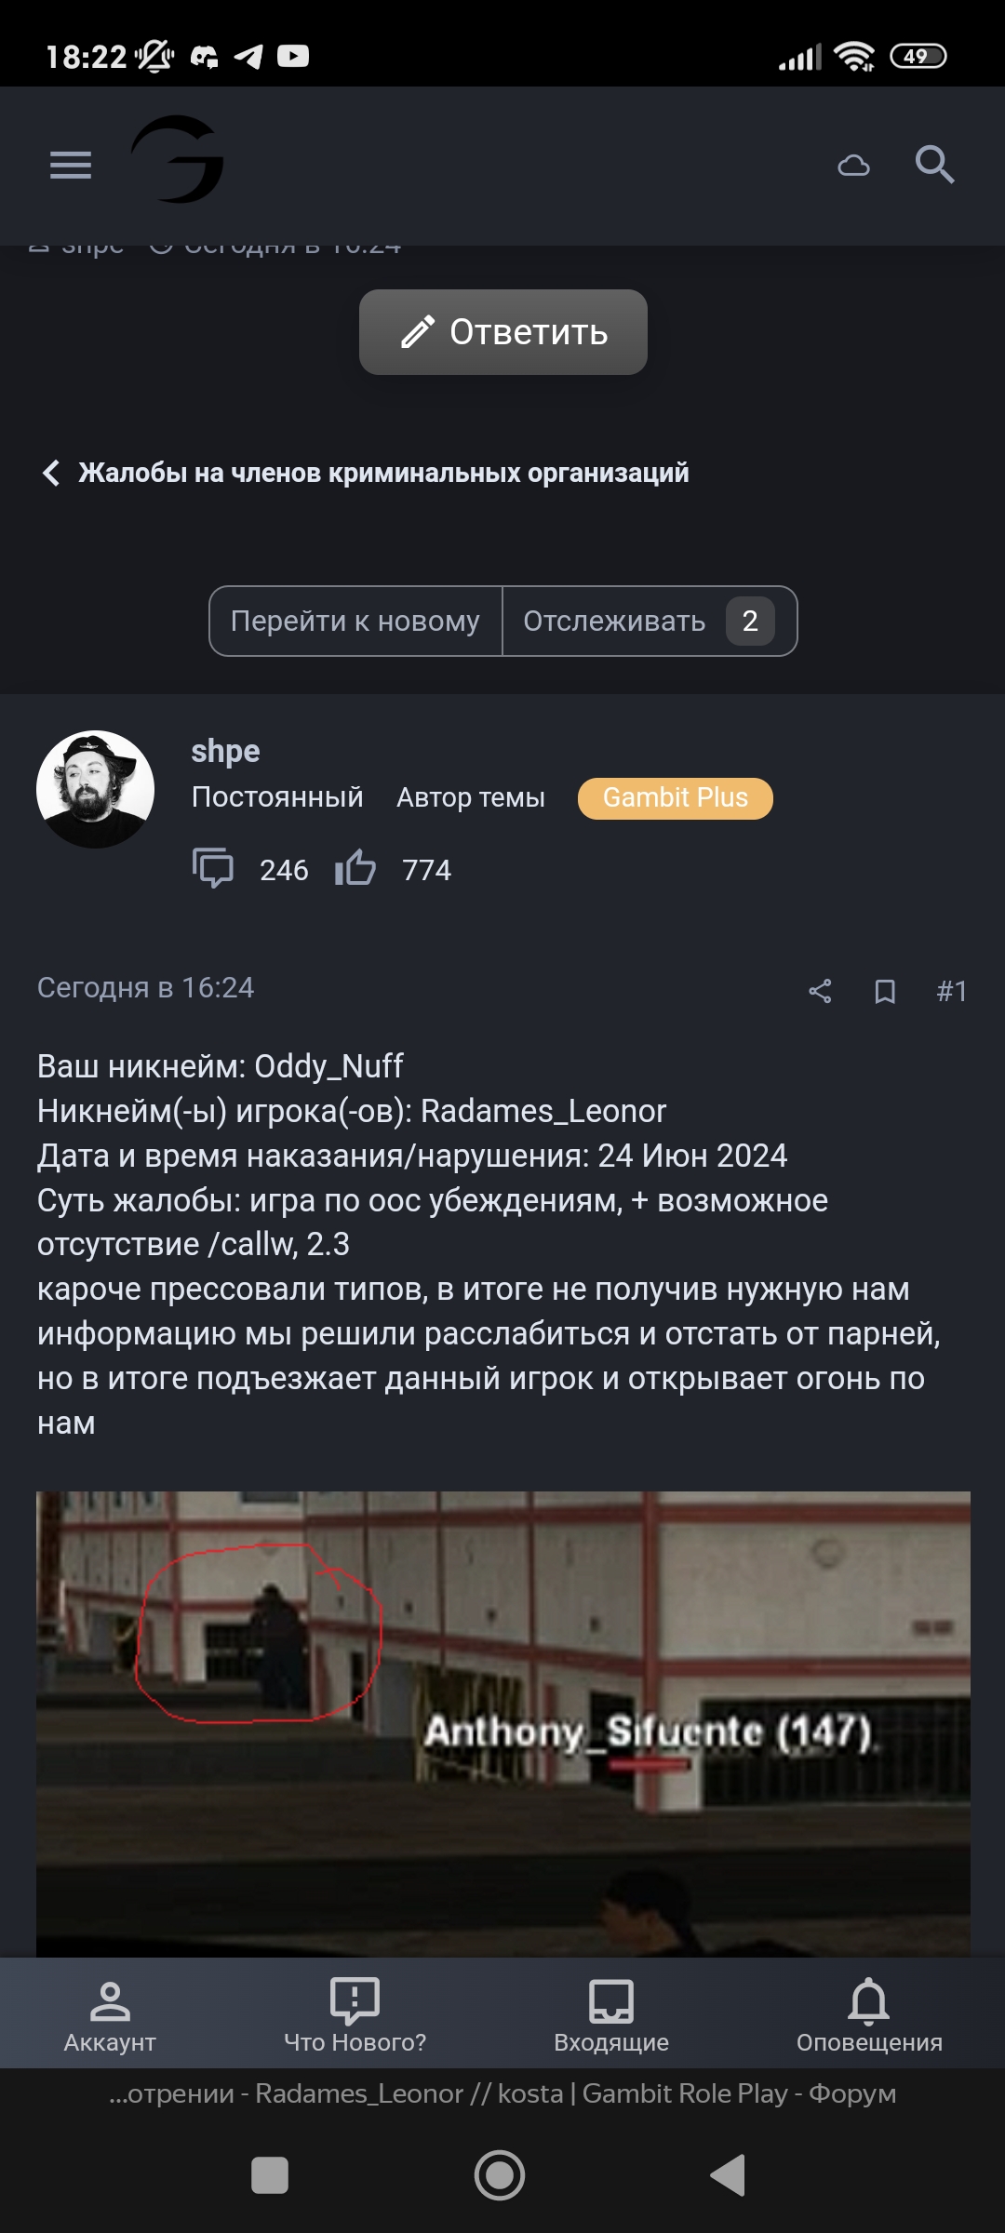Image resolution: width=1005 pixels, height=2233 pixels.
Task: Tap the Android back triangle button
Action: tap(729, 2175)
